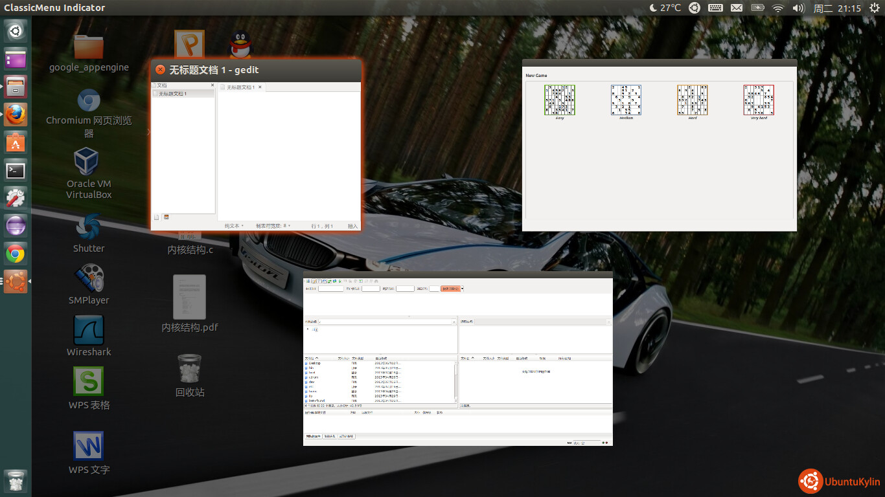Start a Medium Sudoku game
This screenshot has width=885, height=497.
point(626,102)
